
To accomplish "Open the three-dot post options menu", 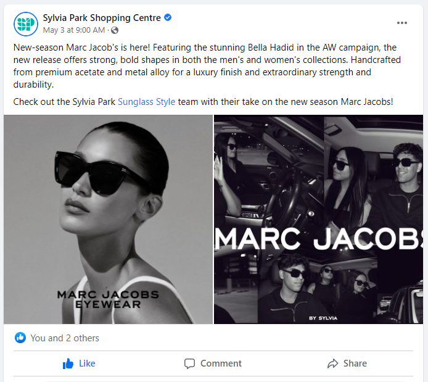I will coord(402,23).
